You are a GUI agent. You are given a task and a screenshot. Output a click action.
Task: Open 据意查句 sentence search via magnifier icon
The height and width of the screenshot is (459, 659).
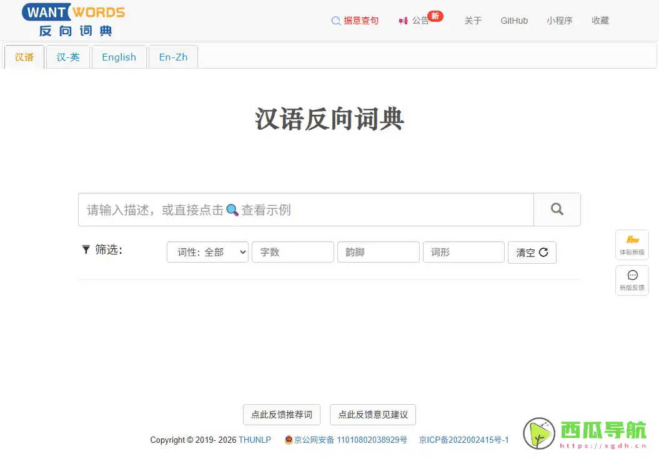point(335,21)
